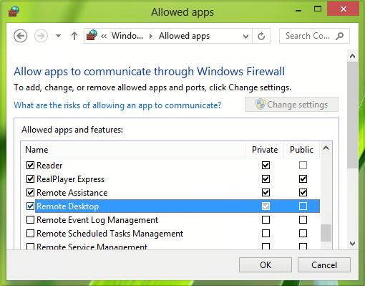
Task: Disable Public for RealPlayer Express
Action: tap(303, 178)
